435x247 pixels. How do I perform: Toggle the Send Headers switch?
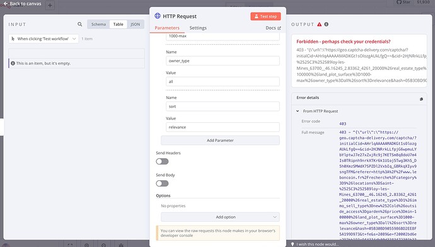tap(162, 161)
